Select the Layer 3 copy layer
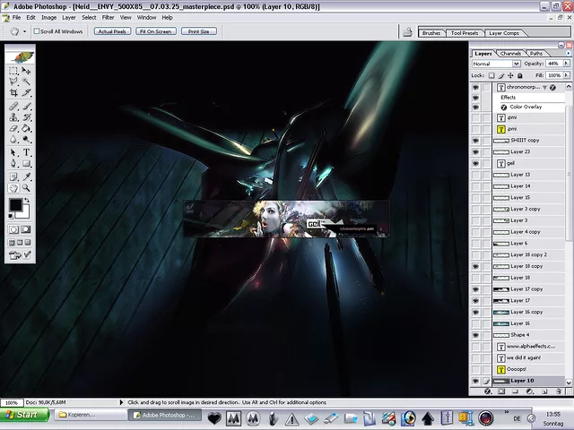574x430 pixels. (529, 209)
